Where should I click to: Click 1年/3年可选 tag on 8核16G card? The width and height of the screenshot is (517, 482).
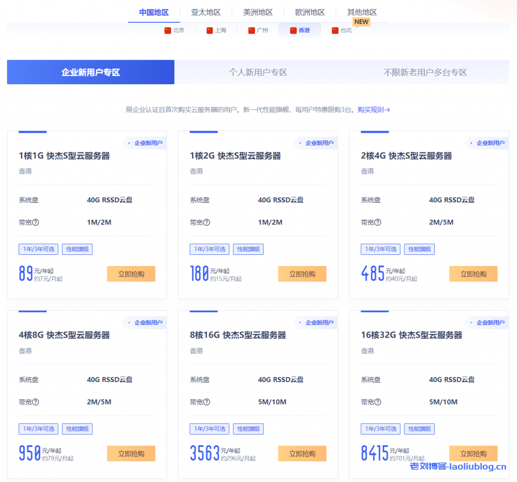[209, 429]
